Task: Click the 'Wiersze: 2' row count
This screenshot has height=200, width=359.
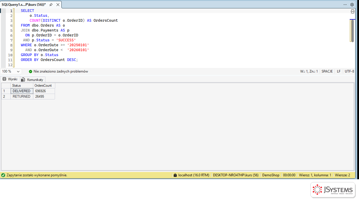Action: pos(342,175)
